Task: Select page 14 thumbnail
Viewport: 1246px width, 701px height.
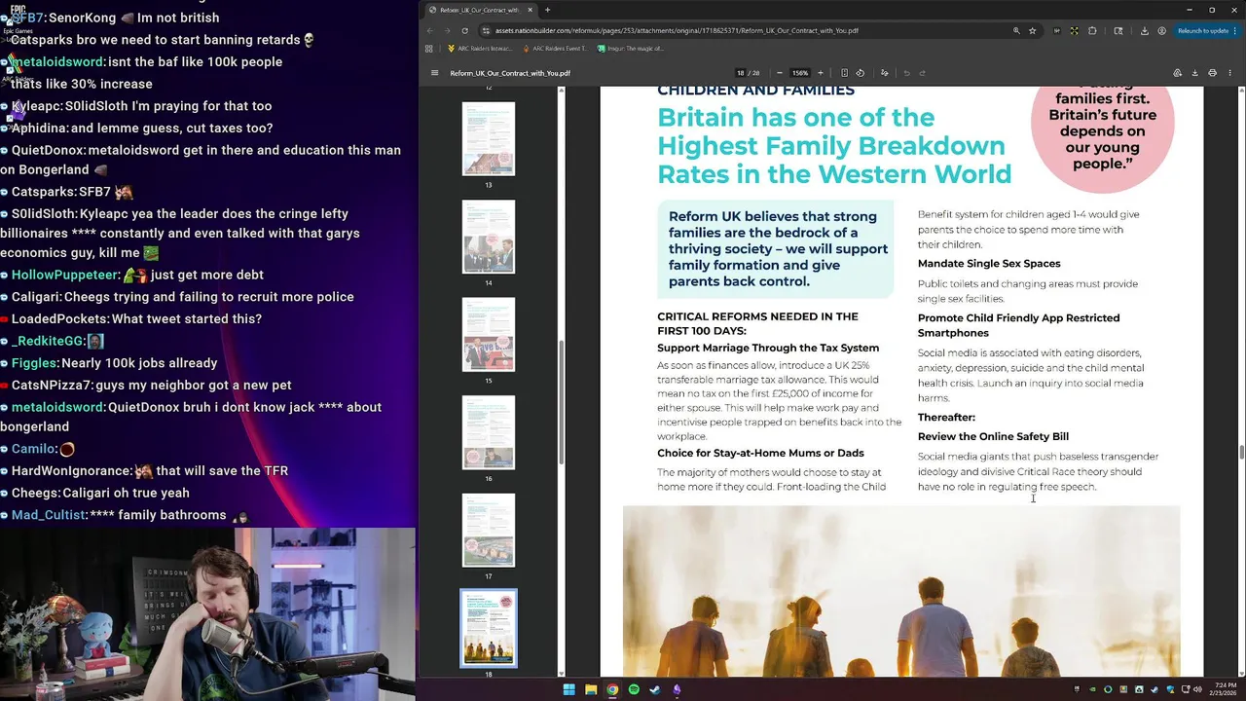Action: [x=489, y=237]
